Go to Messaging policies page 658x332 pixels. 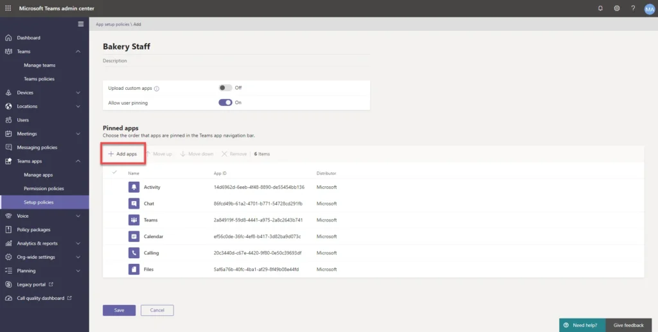click(37, 147)
